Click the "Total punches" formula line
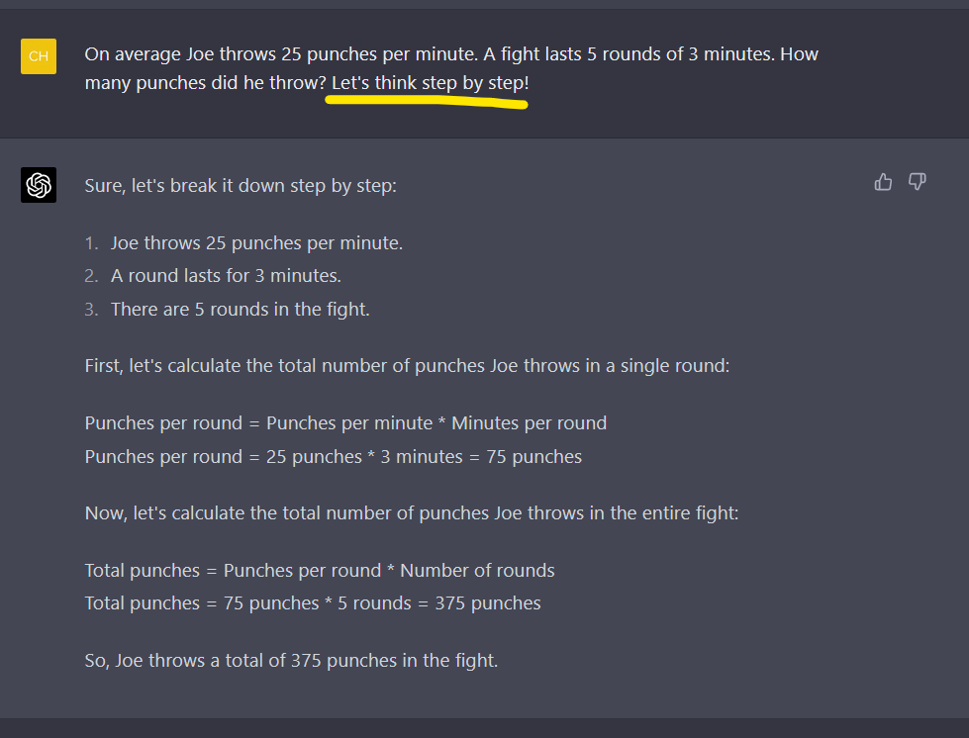 (320, 571)
